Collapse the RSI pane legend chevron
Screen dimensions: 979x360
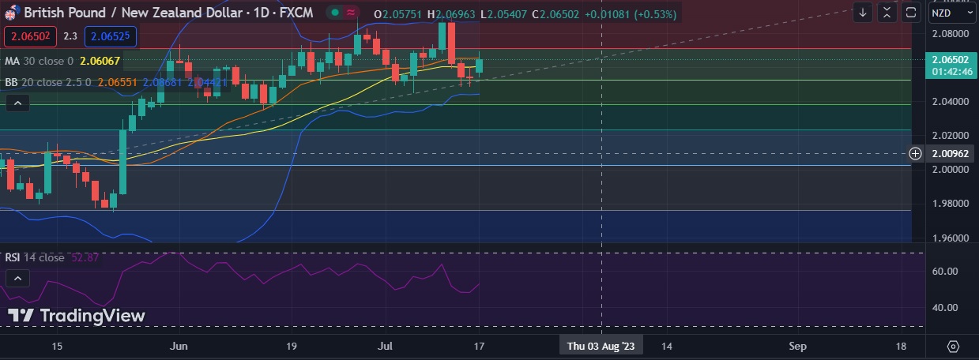tap(17, 278)
